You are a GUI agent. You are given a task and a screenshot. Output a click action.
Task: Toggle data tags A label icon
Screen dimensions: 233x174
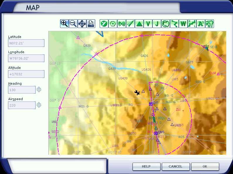201,24
